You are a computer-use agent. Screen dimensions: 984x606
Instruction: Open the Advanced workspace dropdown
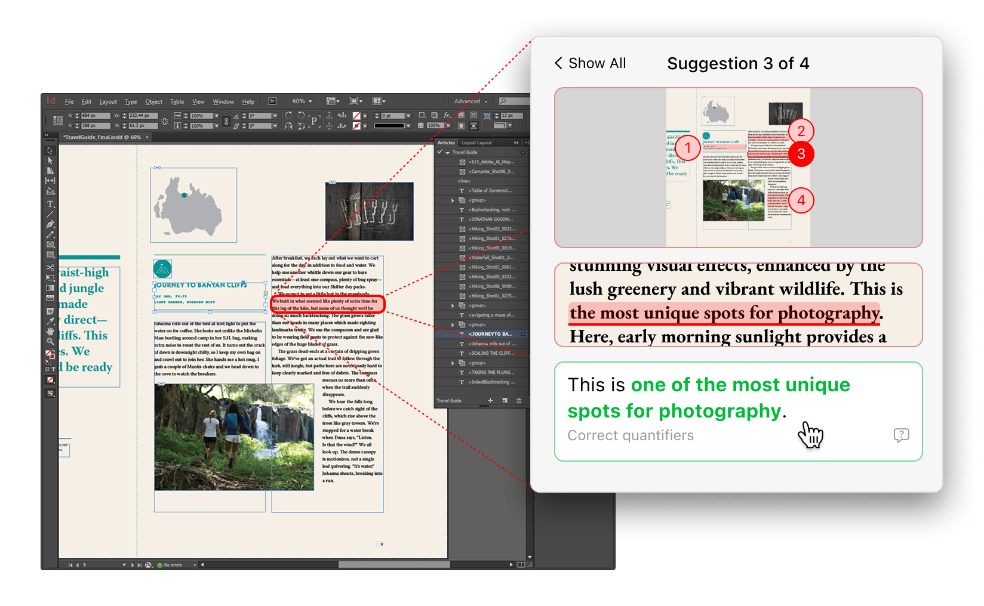(x=471, y=101)
